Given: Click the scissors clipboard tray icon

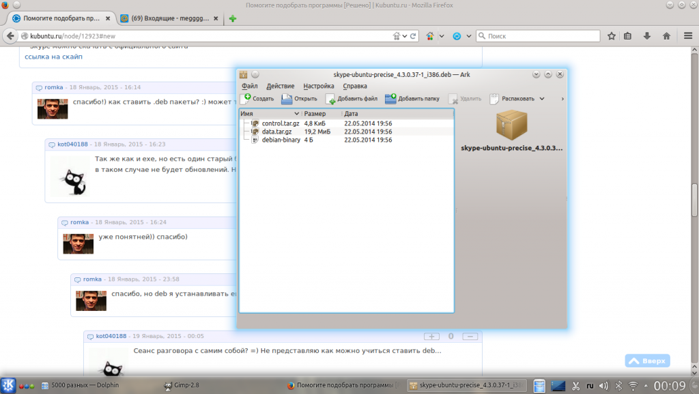Looking at the screenshot, I should pos(575,386).
